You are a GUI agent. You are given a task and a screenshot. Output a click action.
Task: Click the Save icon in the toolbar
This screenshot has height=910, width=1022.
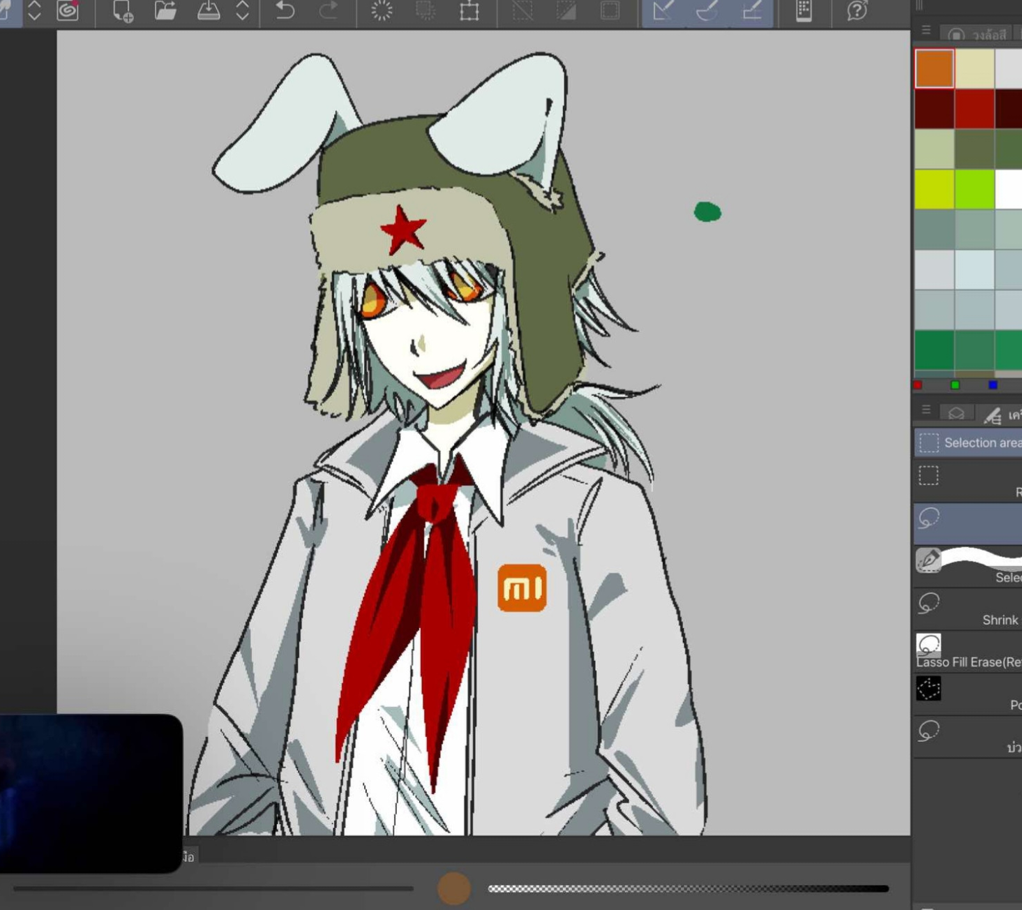(x=208, y=10)
